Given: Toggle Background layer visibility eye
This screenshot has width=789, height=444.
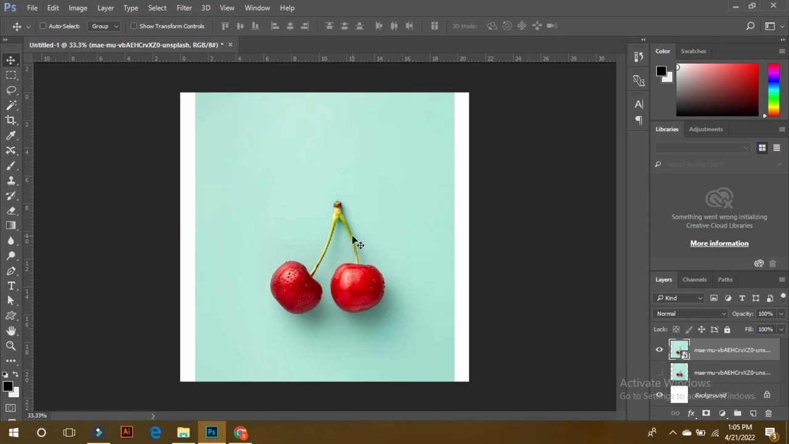Looking at the screenshot, I should pos(659,395).
